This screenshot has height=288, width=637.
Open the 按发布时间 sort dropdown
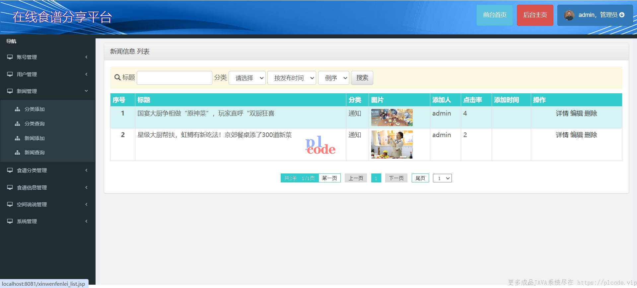click(x=292, y=78)
